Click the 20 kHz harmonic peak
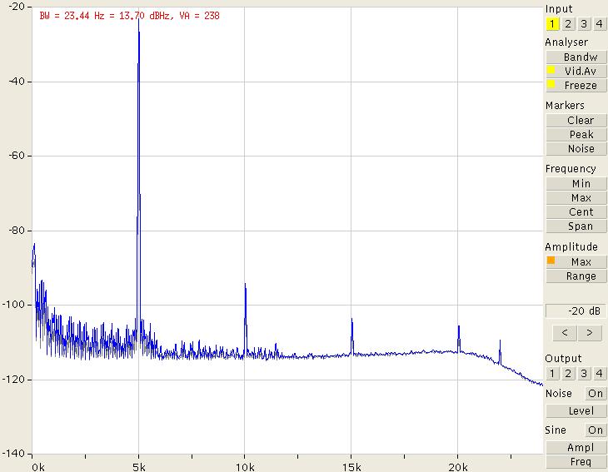This screenshot has height=472, width=608. 459,328
